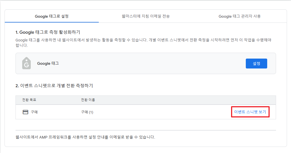Select the 구매 (1) conversion name
Viewport: 291px width, 153px height.
(87, 112)
